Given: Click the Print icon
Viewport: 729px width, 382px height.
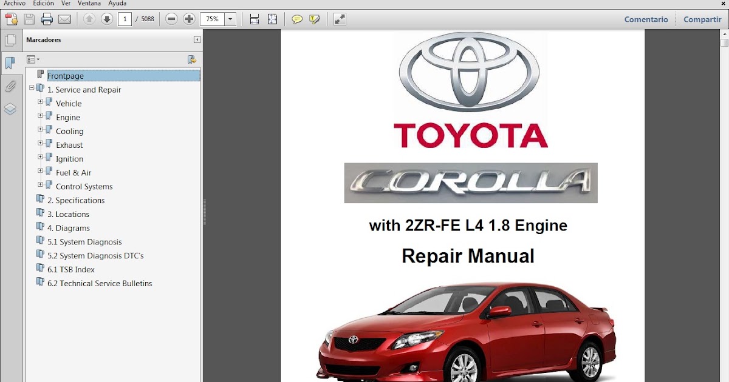Looking at the screenshot, I should pyautogui.click(x=46, y=19).
